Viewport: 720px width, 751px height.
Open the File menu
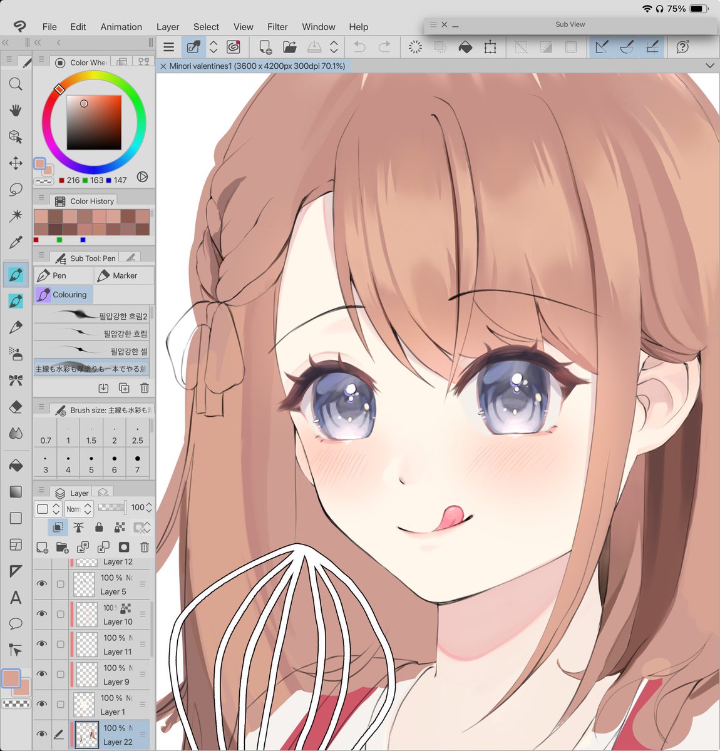point(49,27)
